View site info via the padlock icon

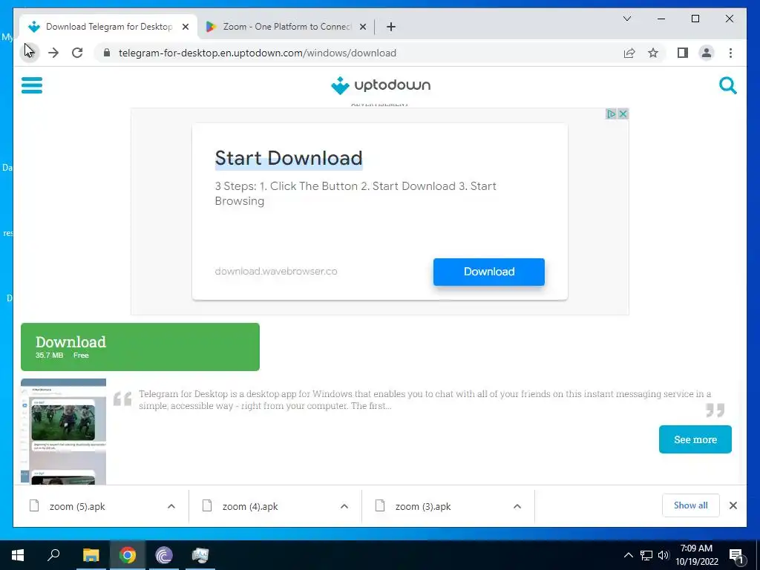click(x=107, y=53)
